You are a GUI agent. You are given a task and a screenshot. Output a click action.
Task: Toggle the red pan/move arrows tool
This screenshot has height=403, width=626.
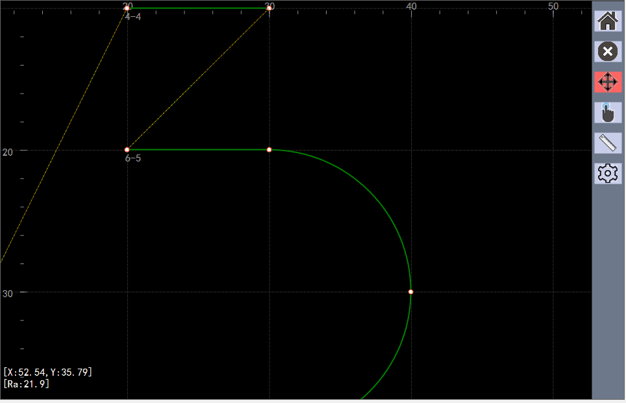coord(608,82)
